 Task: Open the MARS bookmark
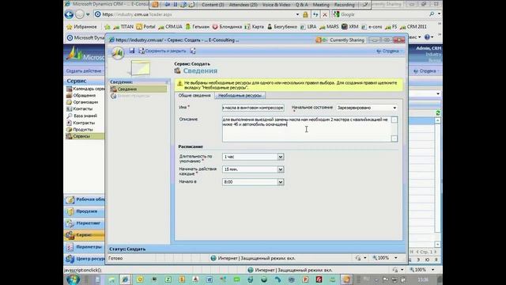click(x=329, y=27)
